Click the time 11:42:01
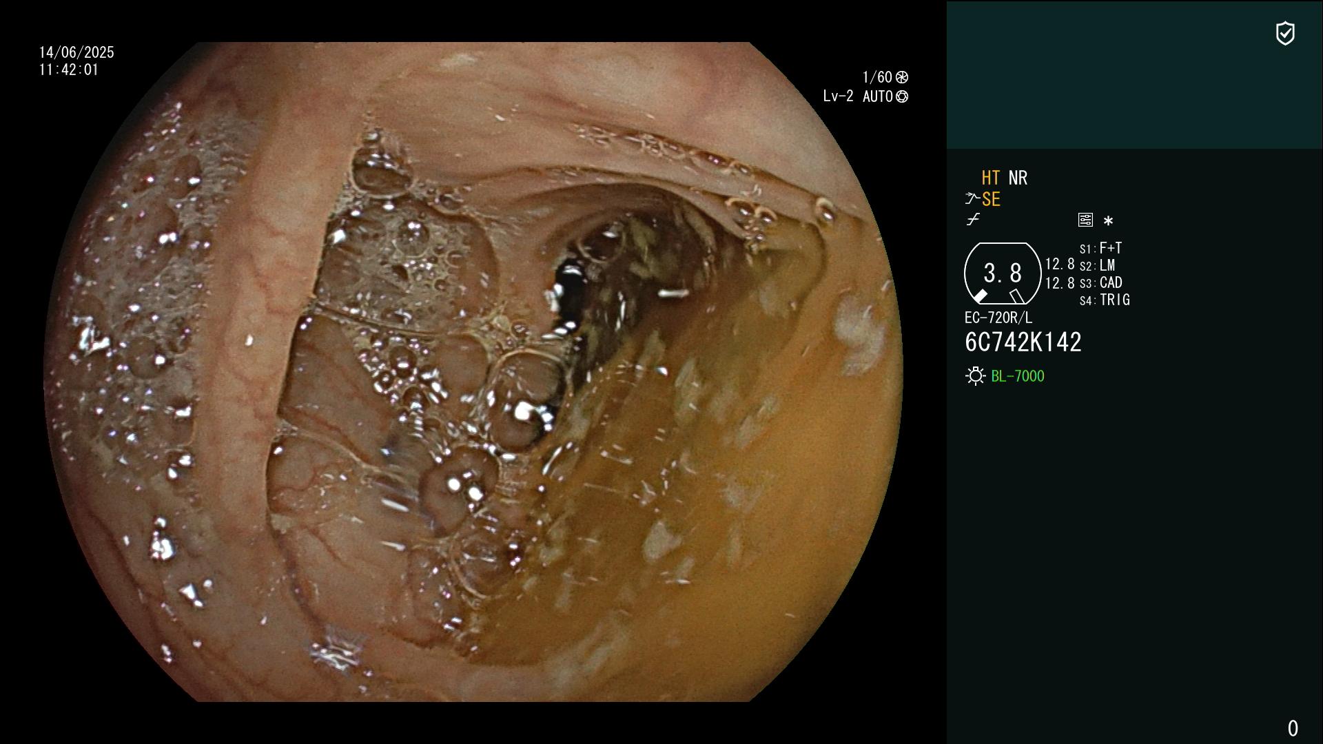The width and height of the screenshot is (1323, 744). tap(69, 70)
